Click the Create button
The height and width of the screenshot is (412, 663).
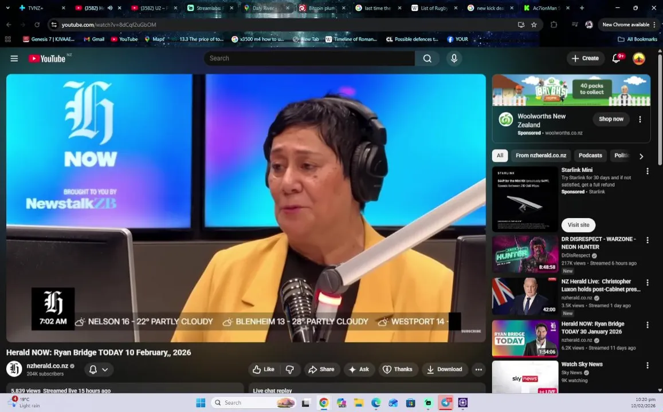pyautogui.click(x=585, y=58)
